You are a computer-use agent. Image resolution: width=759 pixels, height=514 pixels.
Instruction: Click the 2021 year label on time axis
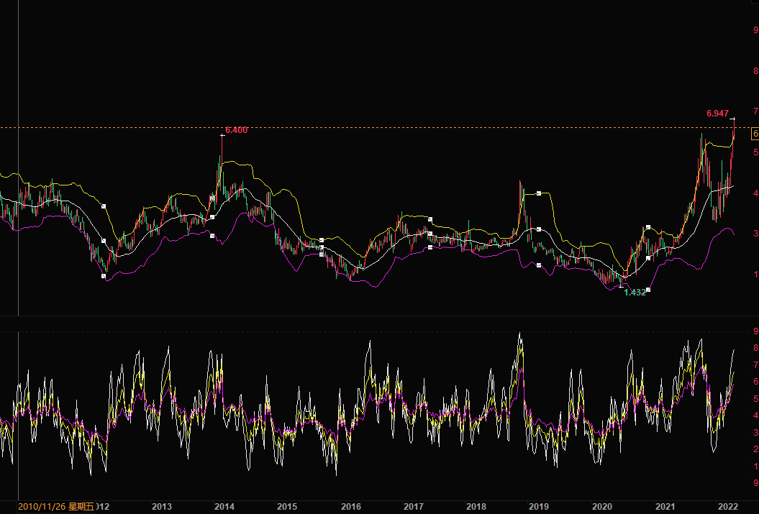(665, 507)
